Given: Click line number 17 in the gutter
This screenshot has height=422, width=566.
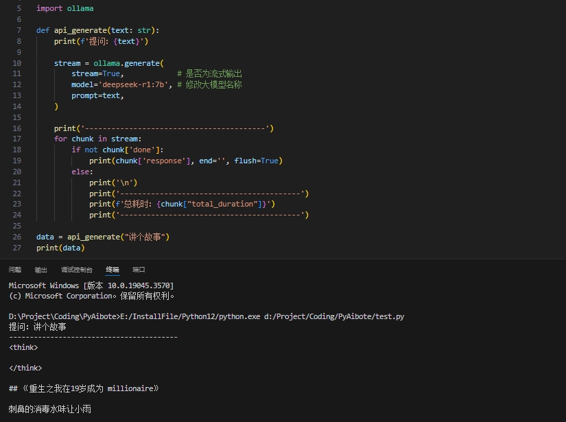Looking at the screenshot, I should [x=17, y=139].
